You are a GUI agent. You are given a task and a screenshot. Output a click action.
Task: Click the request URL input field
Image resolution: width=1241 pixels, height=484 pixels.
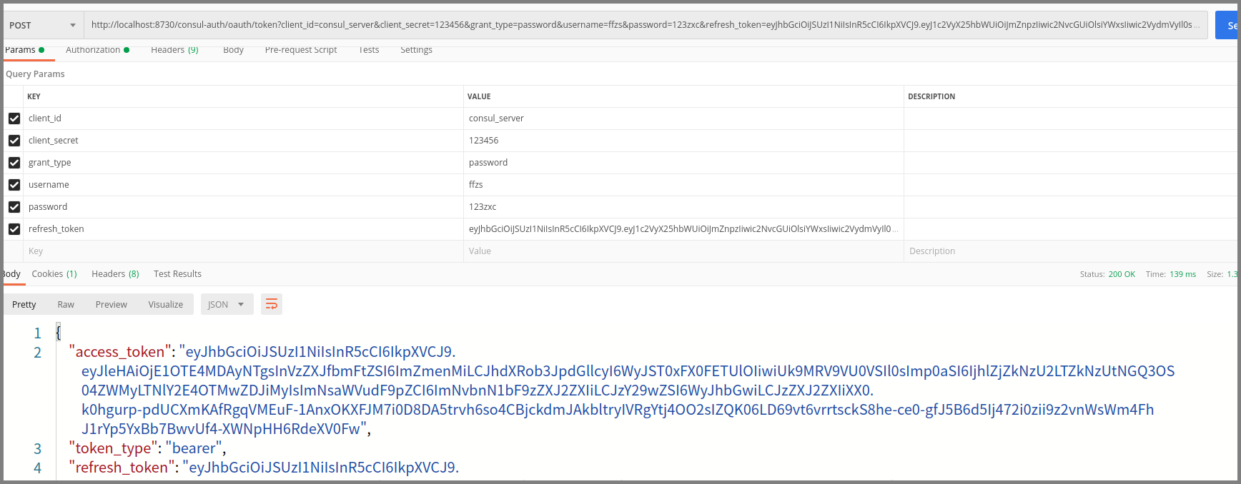click(646, 25)
